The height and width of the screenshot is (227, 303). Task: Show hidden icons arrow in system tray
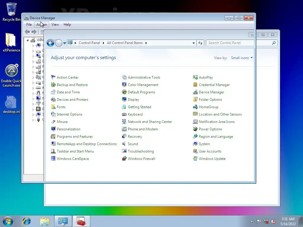tap(252, 221)
